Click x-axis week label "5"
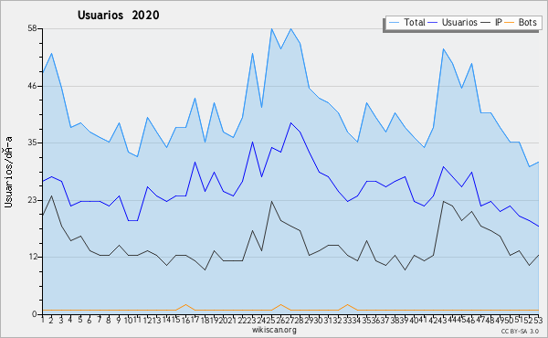 [80, 320]
